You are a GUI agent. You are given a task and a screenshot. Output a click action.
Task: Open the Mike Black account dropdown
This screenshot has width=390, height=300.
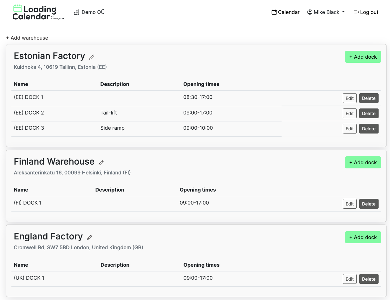[326, 12]
